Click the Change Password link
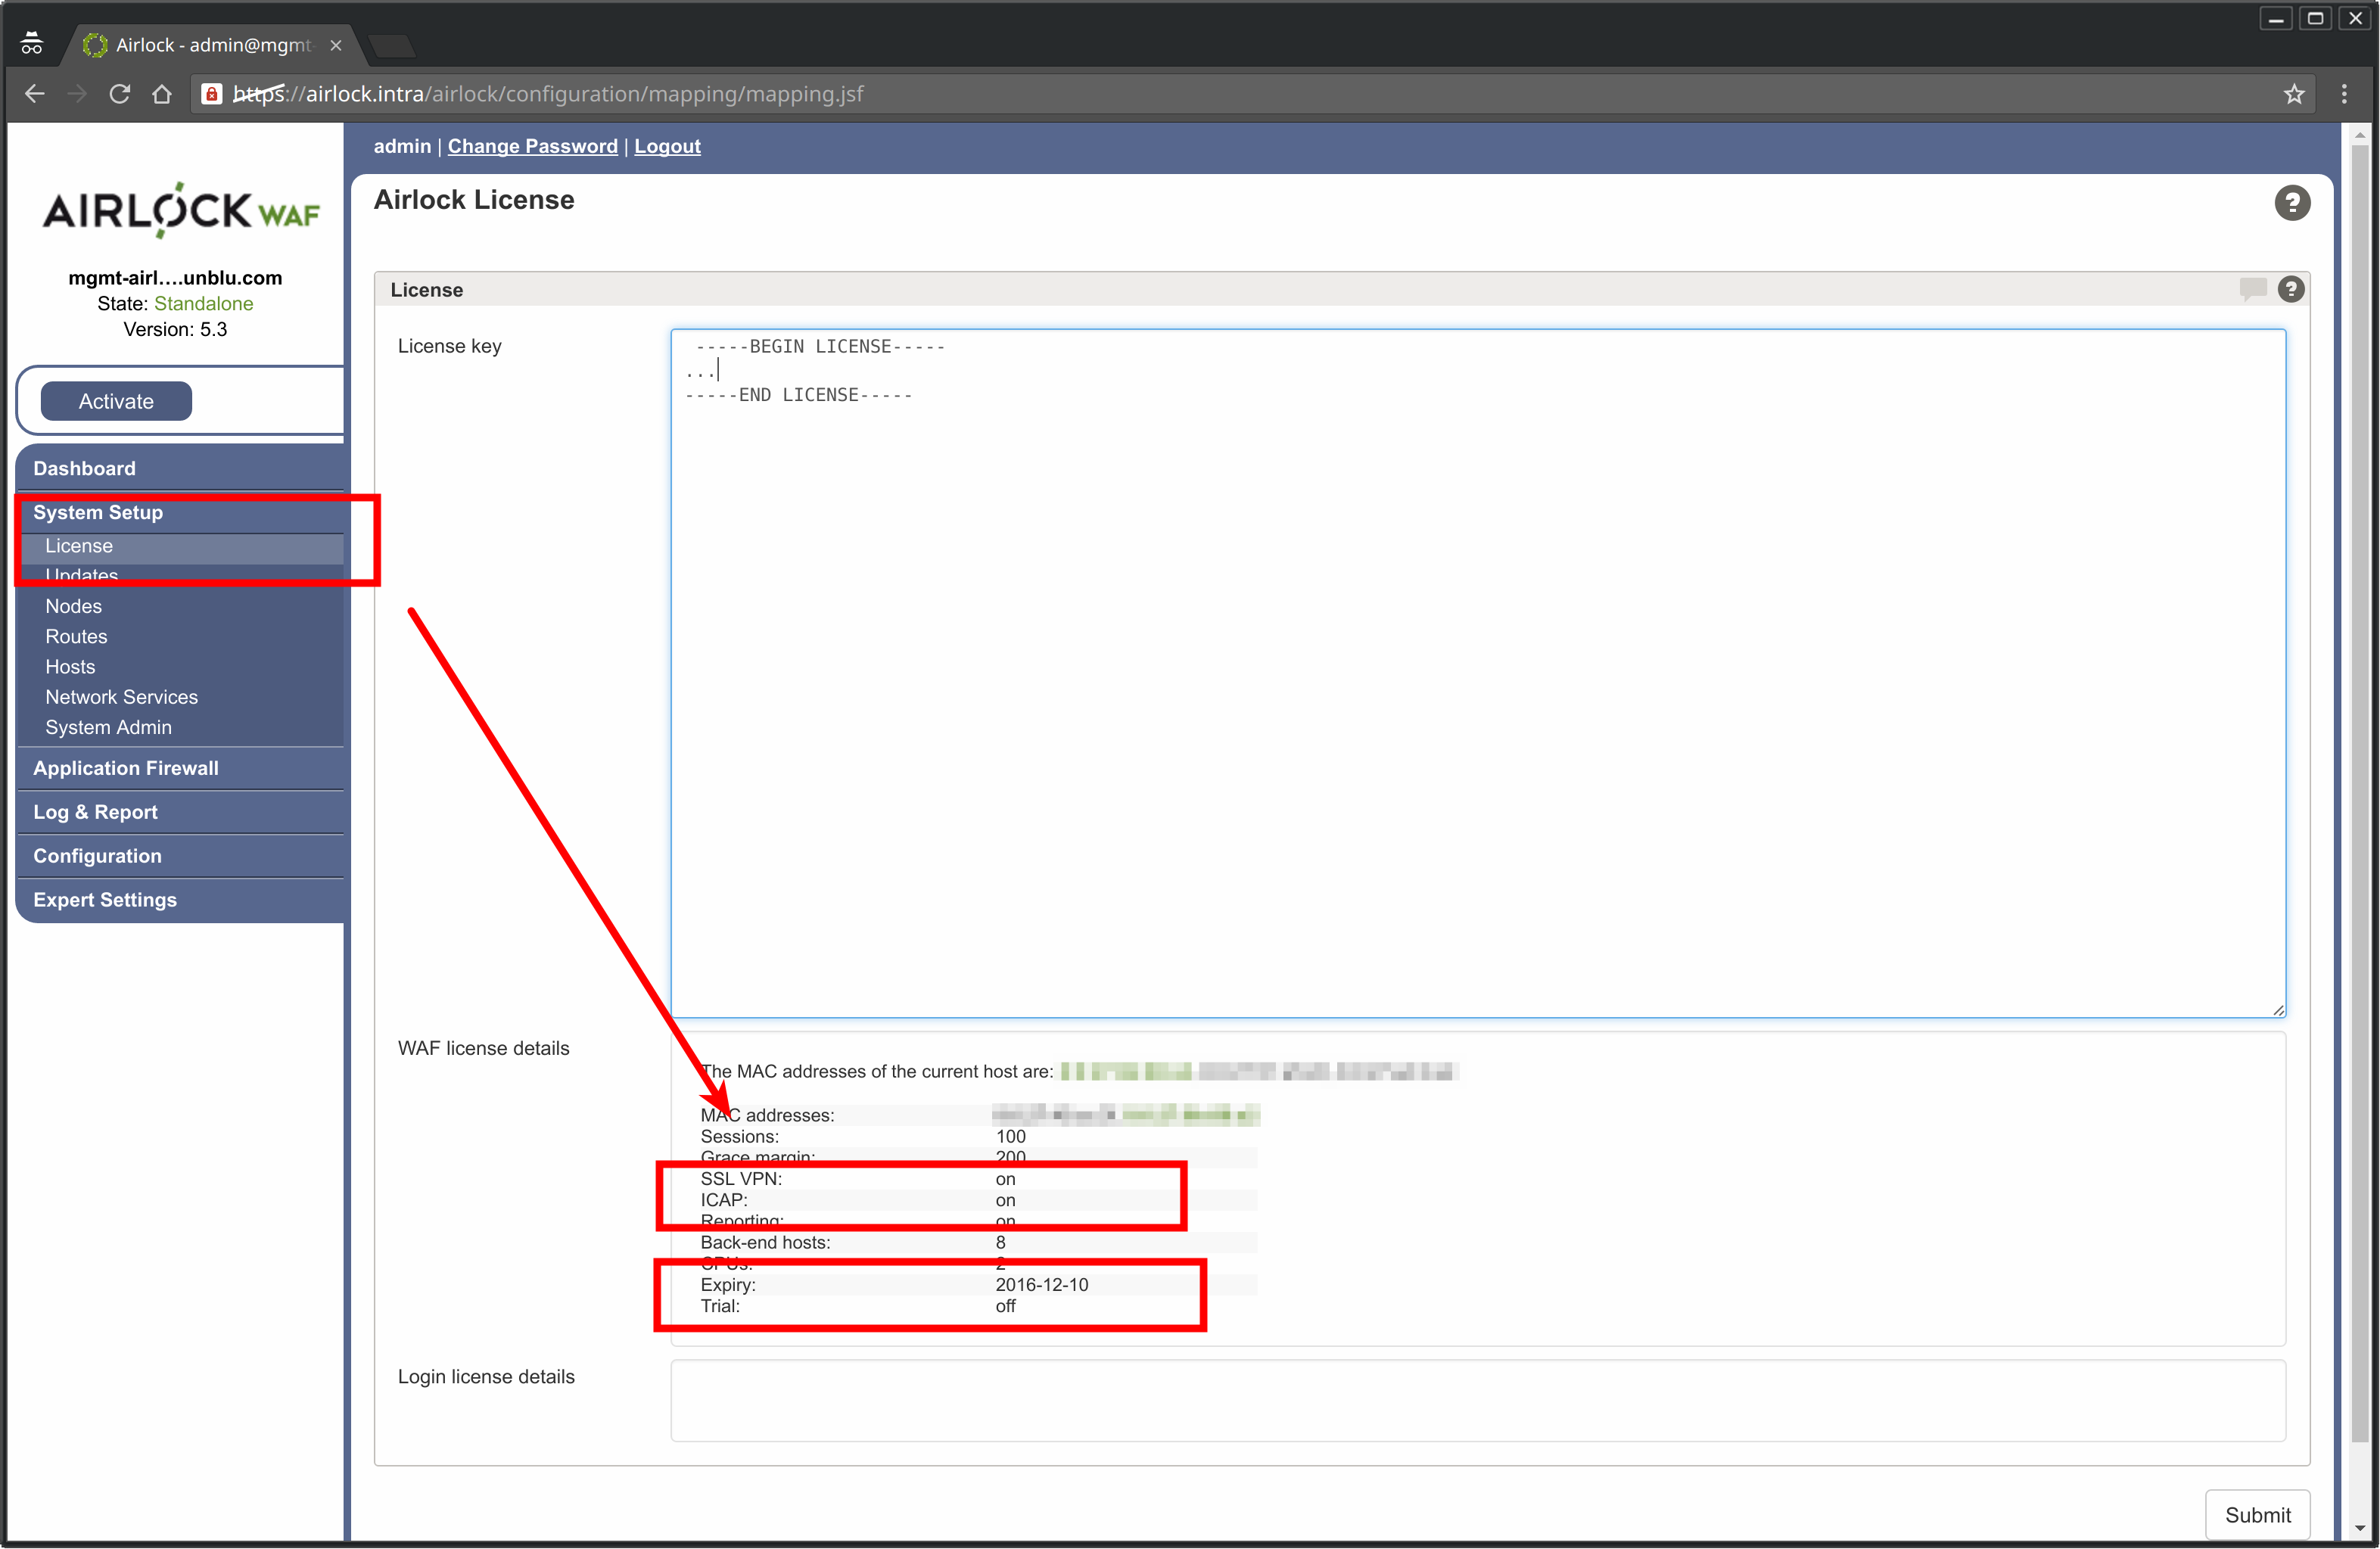Viewport: 2380px width, 1549px height. point(530,146)
